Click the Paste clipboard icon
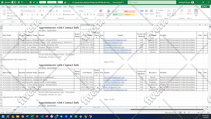Viewport: 211px width, 119px height. pos(4,11)
